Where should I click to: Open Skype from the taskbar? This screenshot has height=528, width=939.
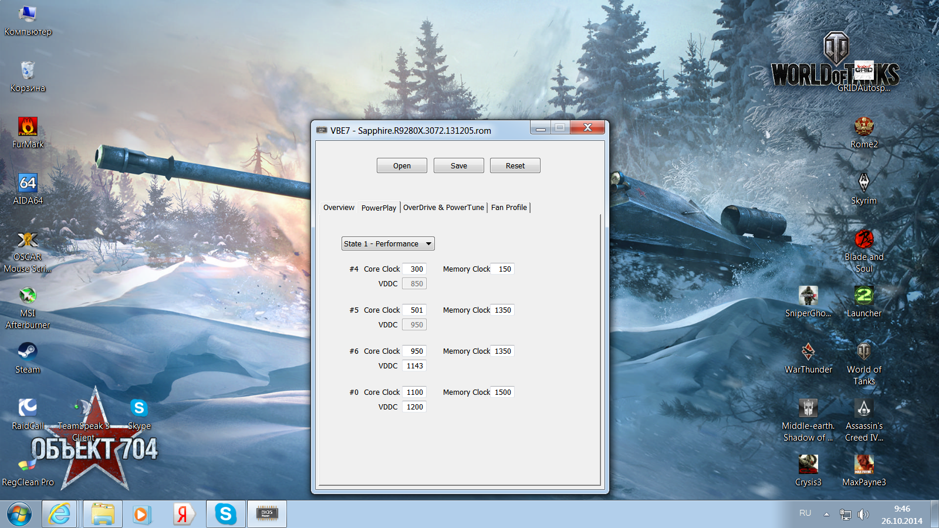pos(225,515)
